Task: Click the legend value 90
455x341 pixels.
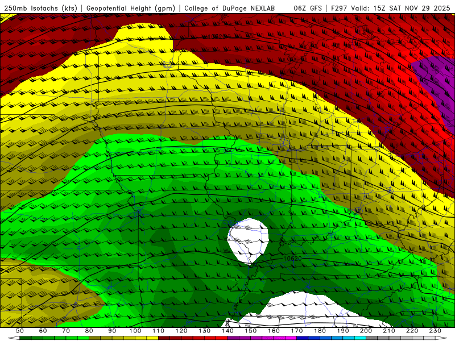Action: pos(112,331)
